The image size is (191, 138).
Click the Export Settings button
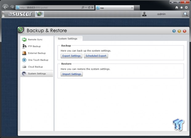[x=71, y=56]
